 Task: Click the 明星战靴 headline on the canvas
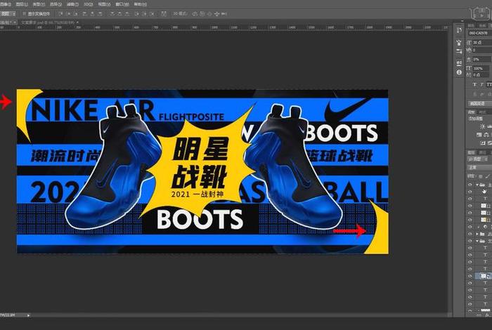[200, 164]
